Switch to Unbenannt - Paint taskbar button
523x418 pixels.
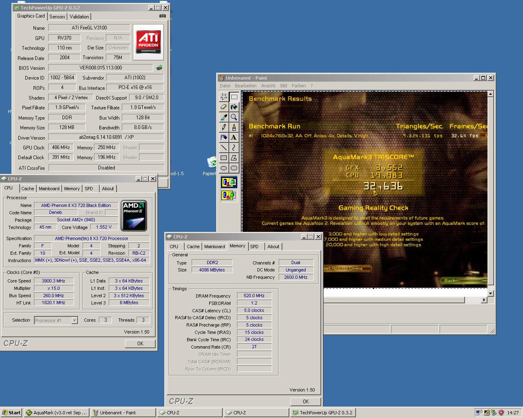(x=123, y=413)
